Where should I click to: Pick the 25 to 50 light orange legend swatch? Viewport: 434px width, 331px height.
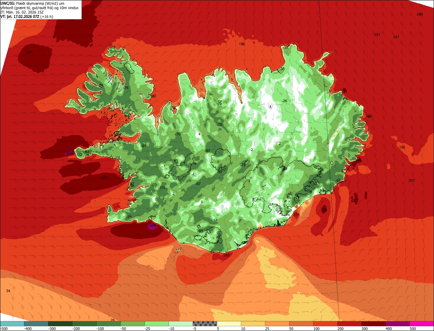[x=277, y=324]
